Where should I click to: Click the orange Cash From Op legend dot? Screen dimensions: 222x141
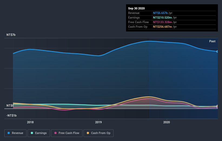88,133
